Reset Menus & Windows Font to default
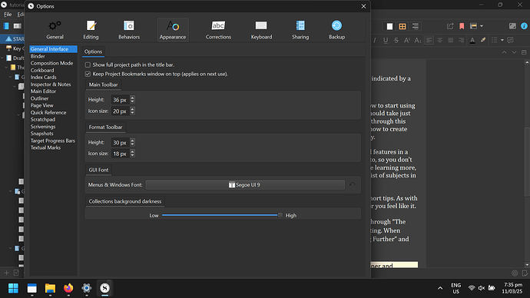Viewport: 530px width, 298px height. click(353, 184)
